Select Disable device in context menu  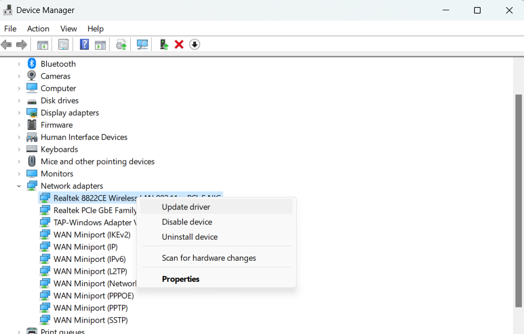[187, 222]
